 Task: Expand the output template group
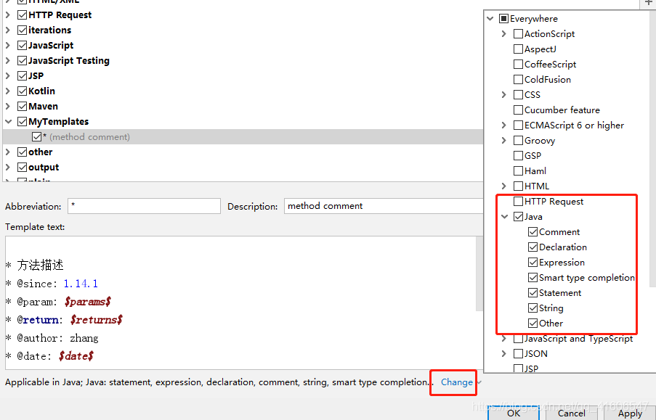(8, 168)
